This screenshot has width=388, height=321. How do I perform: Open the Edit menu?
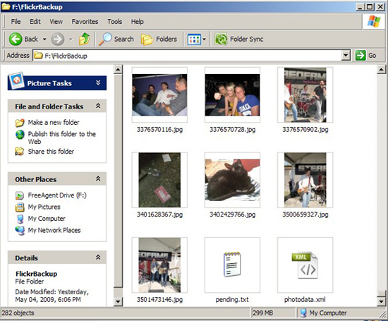[x=35, y=22]
